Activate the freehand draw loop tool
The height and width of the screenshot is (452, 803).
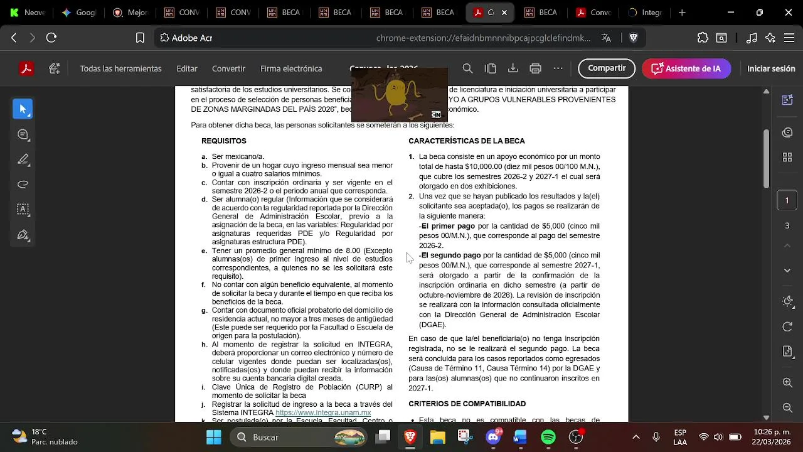coord(23,185)
